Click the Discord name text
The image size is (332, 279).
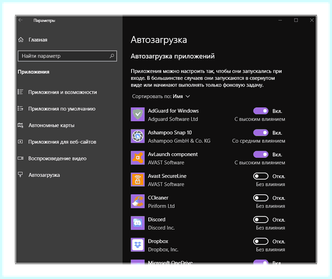point(157,219)
